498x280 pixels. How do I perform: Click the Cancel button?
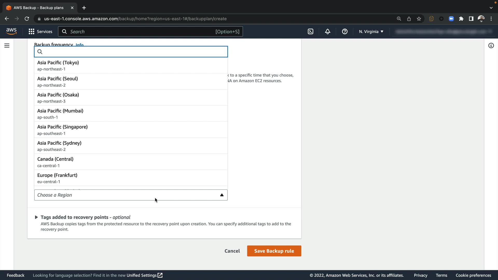point(232,251)
